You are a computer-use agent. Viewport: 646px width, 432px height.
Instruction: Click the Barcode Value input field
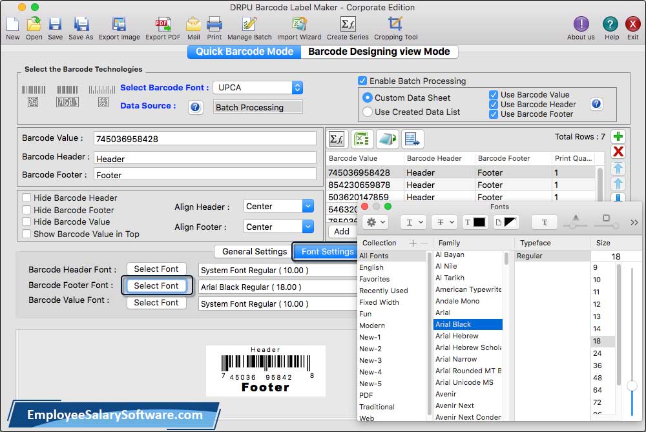(x=205, y=139)
